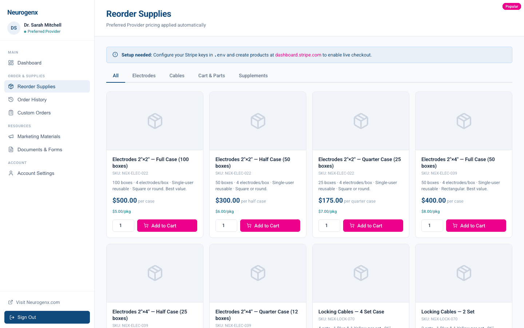Open Order History via its clock icon
The width and height of the screenshot is (524, 328).
tap(11, 99)
